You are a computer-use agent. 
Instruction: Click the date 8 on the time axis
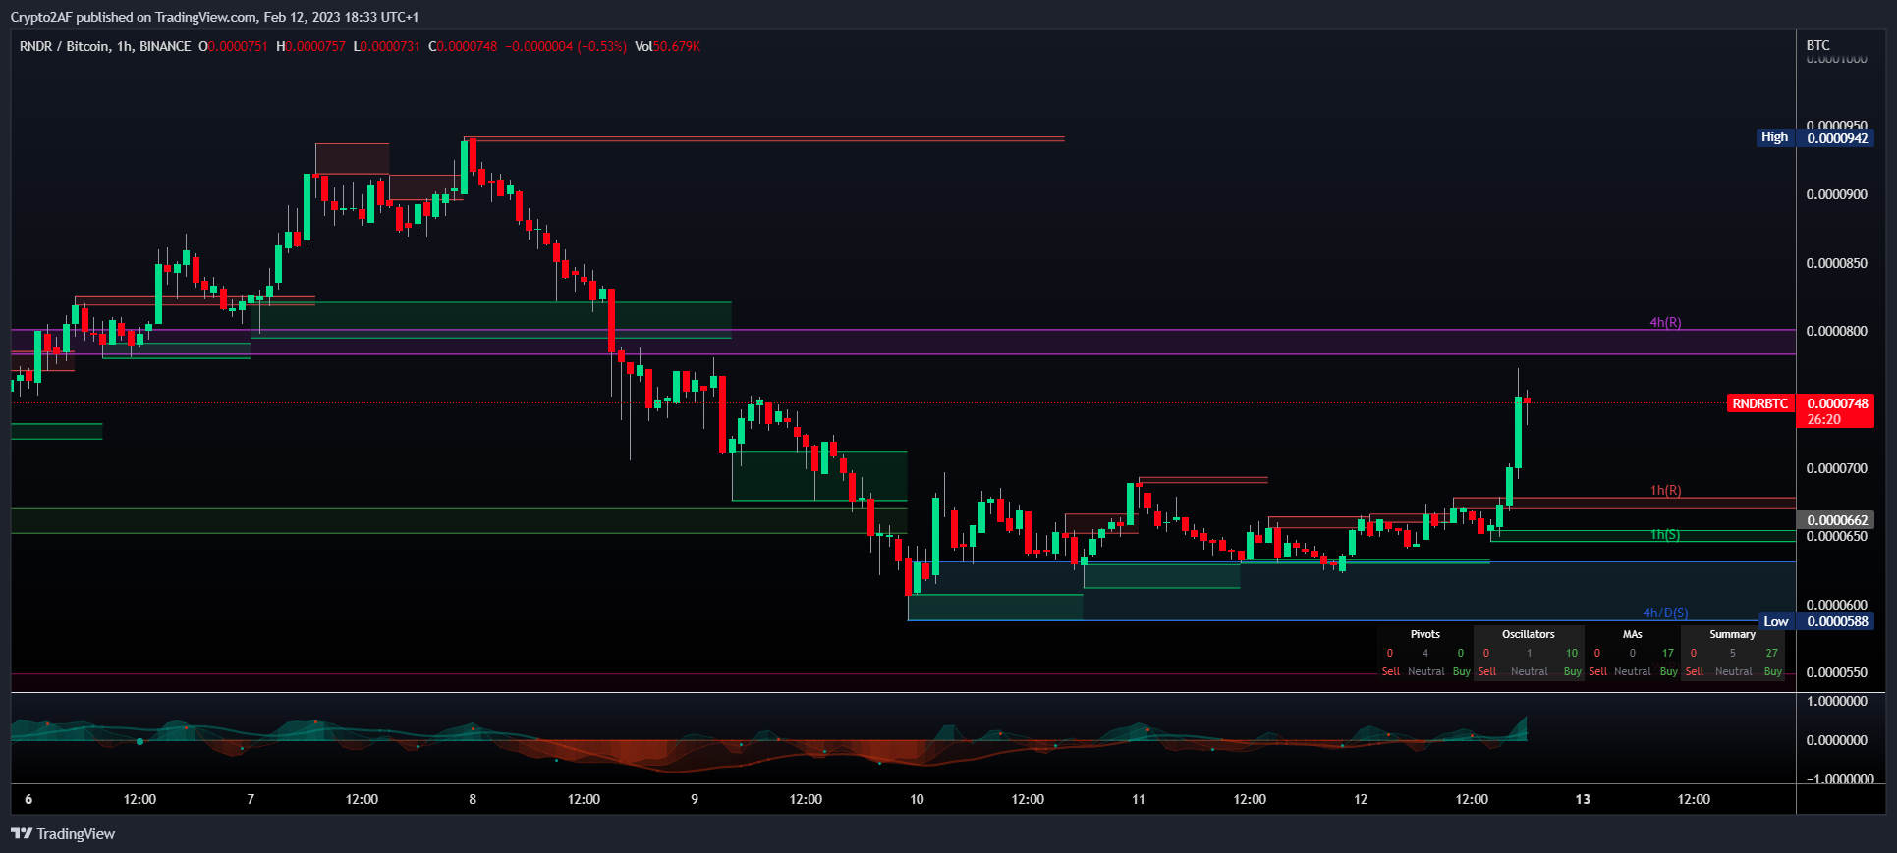click(473, 799)
